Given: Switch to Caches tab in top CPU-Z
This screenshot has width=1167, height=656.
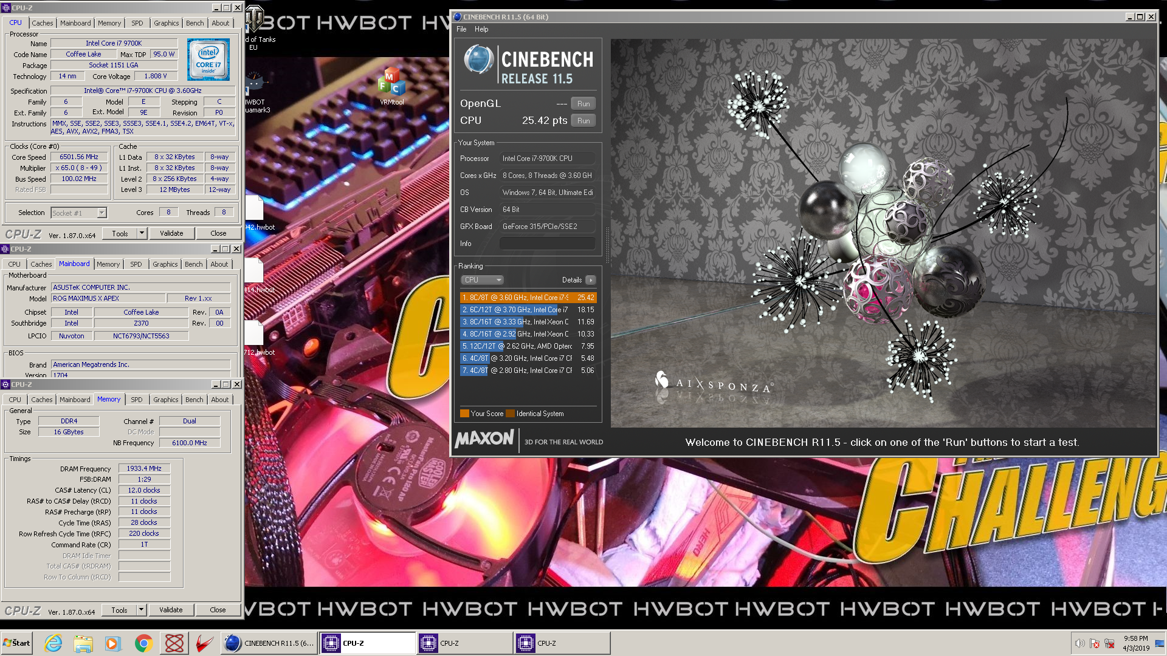Looking at the screenshot, I should tap(42, 23).
